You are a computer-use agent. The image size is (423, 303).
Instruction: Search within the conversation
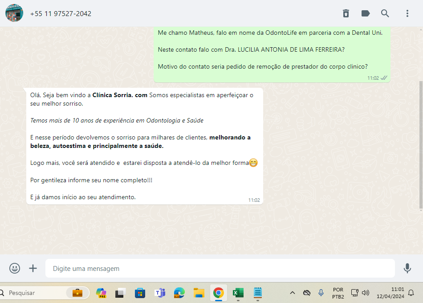pyautogui.click(x=385, y=13)
